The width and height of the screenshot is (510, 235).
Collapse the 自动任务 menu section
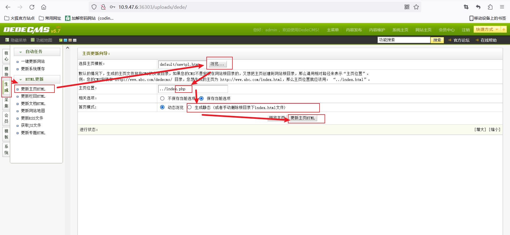tap(37, 52)
